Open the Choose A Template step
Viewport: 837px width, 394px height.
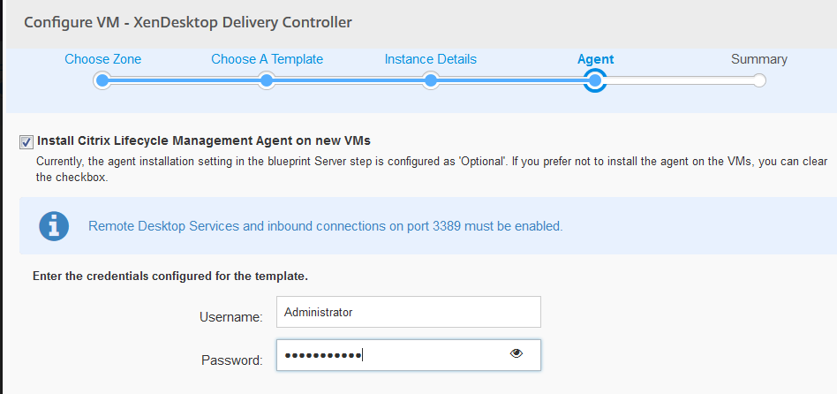pos(267,59)
